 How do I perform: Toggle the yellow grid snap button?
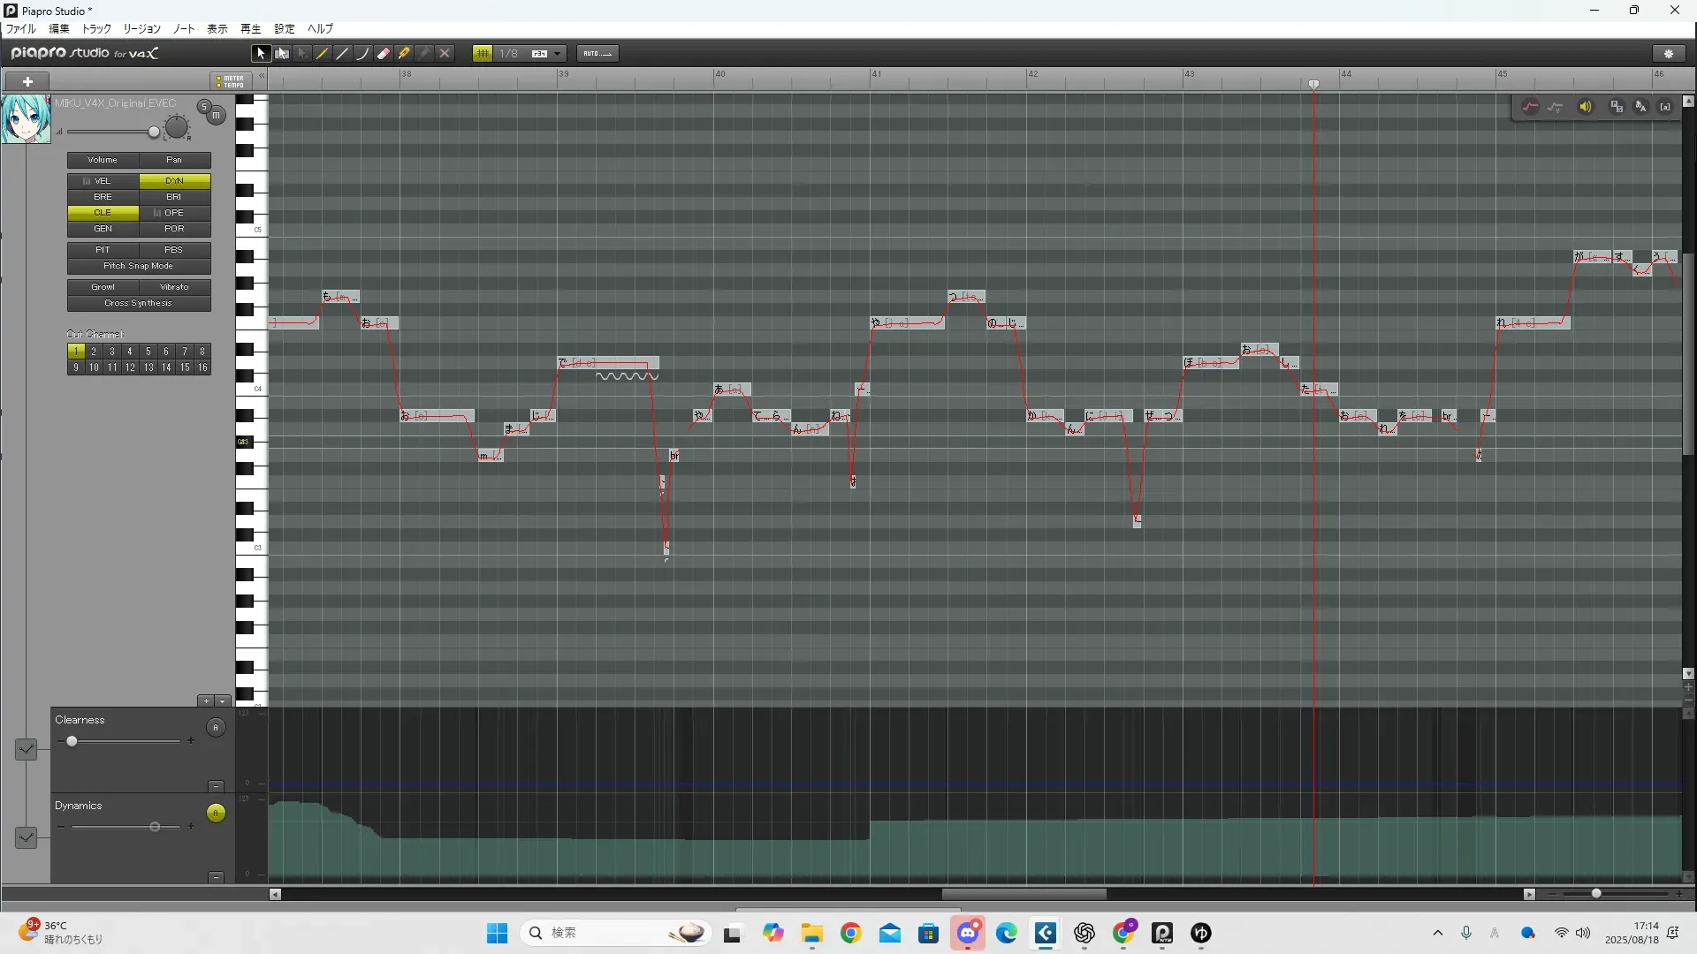point(483,54)
